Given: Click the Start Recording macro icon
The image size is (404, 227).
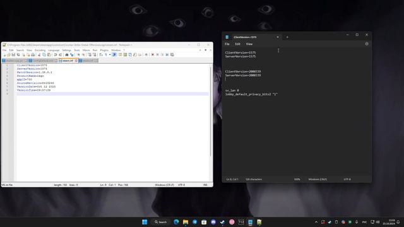Looking at the screenshot, I should click(x=153, y=55).
